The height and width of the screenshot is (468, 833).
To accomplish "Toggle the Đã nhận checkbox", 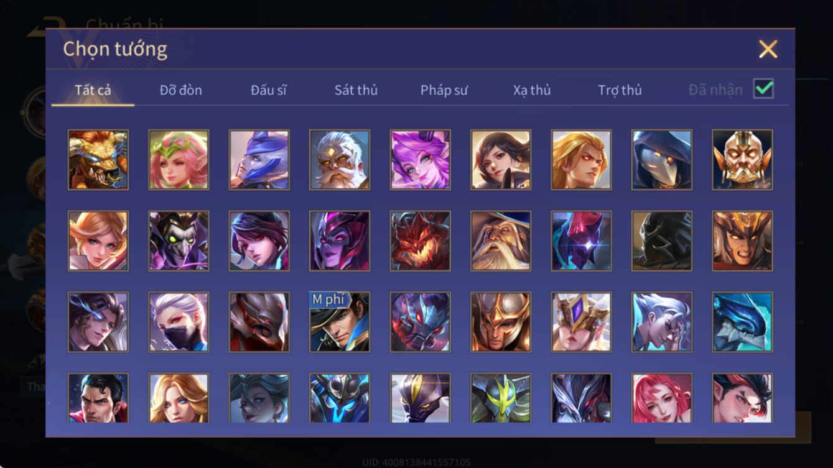I will pyautogui.click(x=763, y=89).
